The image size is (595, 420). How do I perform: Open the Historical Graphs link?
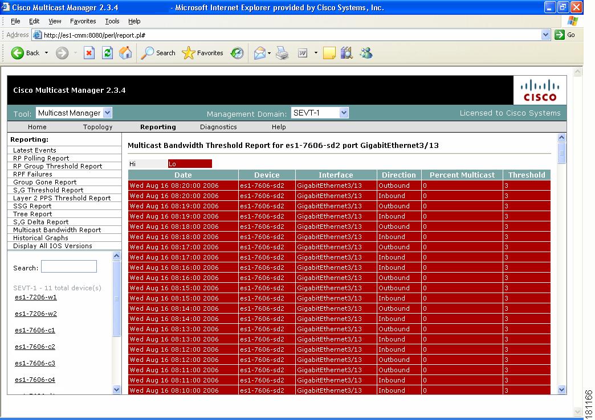40,238
